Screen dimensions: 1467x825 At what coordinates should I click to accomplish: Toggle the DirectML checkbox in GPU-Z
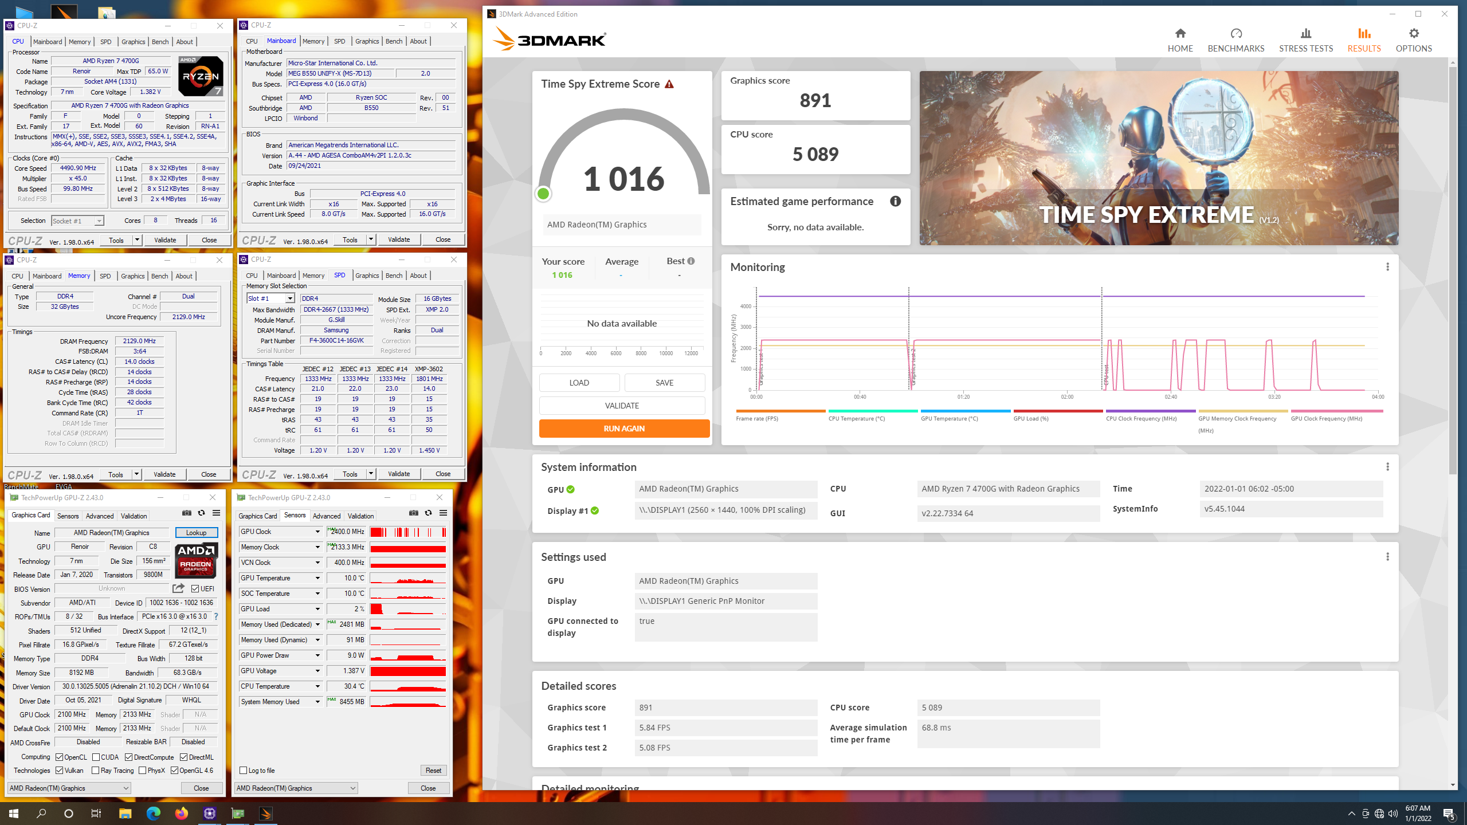coord(183,757)
